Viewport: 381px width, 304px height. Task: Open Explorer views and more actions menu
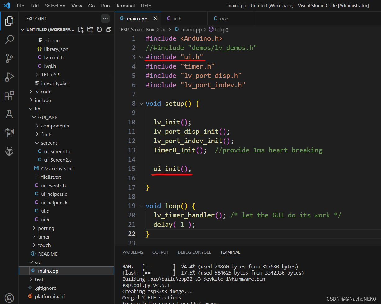coord(105,19)
